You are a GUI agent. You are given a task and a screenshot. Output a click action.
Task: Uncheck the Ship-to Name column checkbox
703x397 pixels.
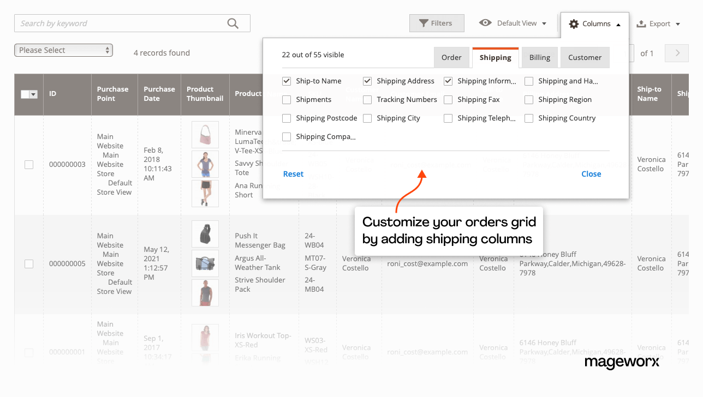pyautogui.click(x=286, y=81)
